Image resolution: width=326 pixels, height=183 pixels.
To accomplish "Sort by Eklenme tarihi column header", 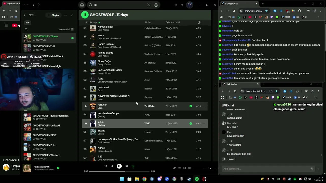I will coord(173,23).
